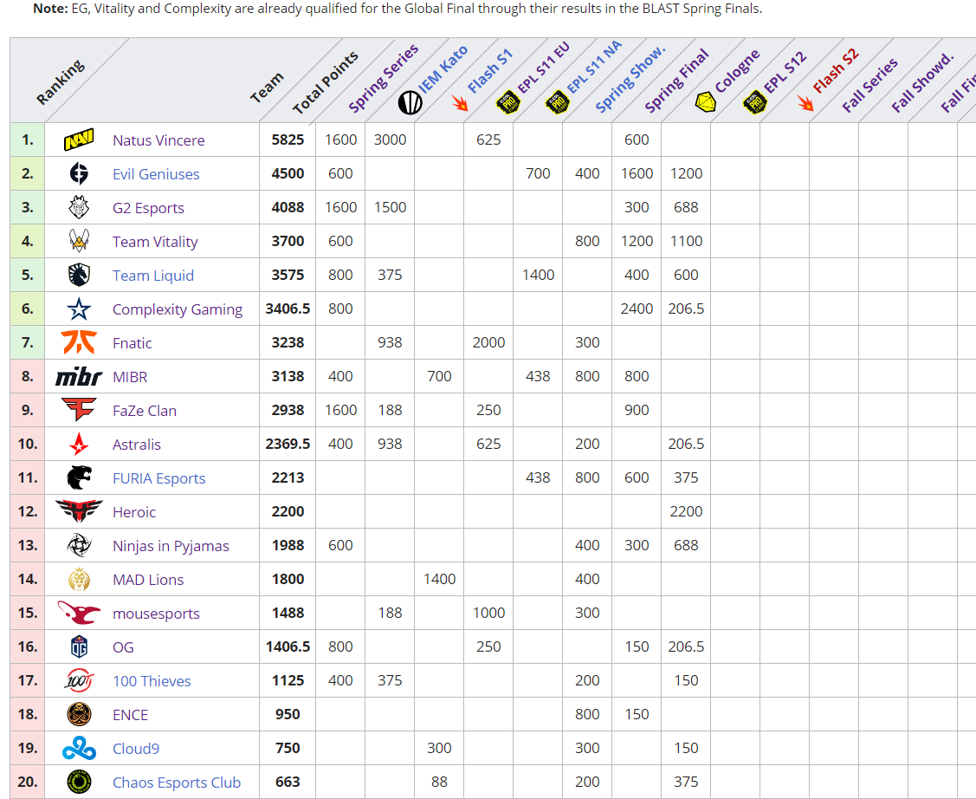Click the OG team logo
The image size is (976, 799).
(x=79, y=647)
